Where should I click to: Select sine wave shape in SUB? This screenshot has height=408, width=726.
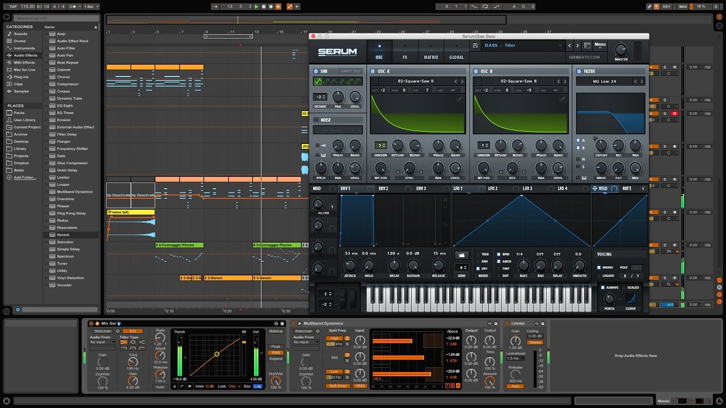click(318, 82)
